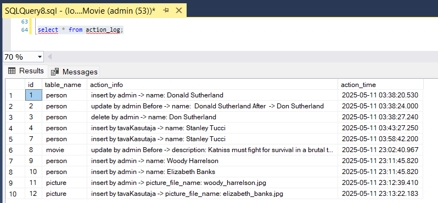
Task: Select the action_info column header
Action: 212,85
